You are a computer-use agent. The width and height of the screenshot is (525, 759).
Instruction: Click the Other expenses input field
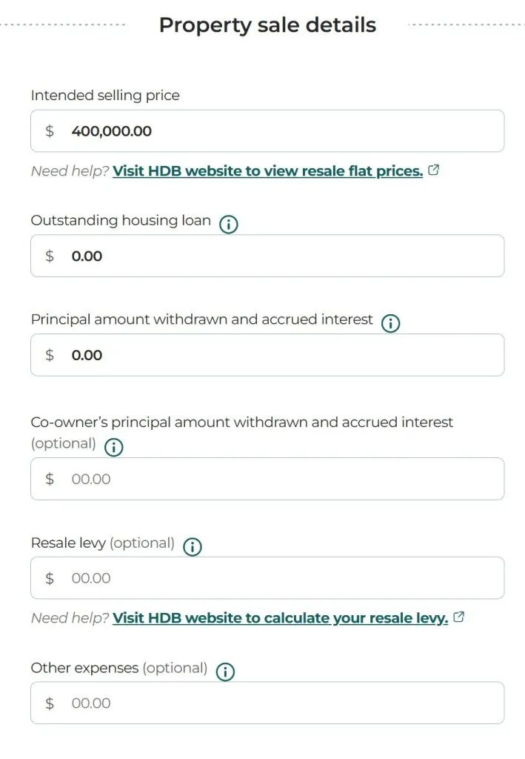pos(267,703)
